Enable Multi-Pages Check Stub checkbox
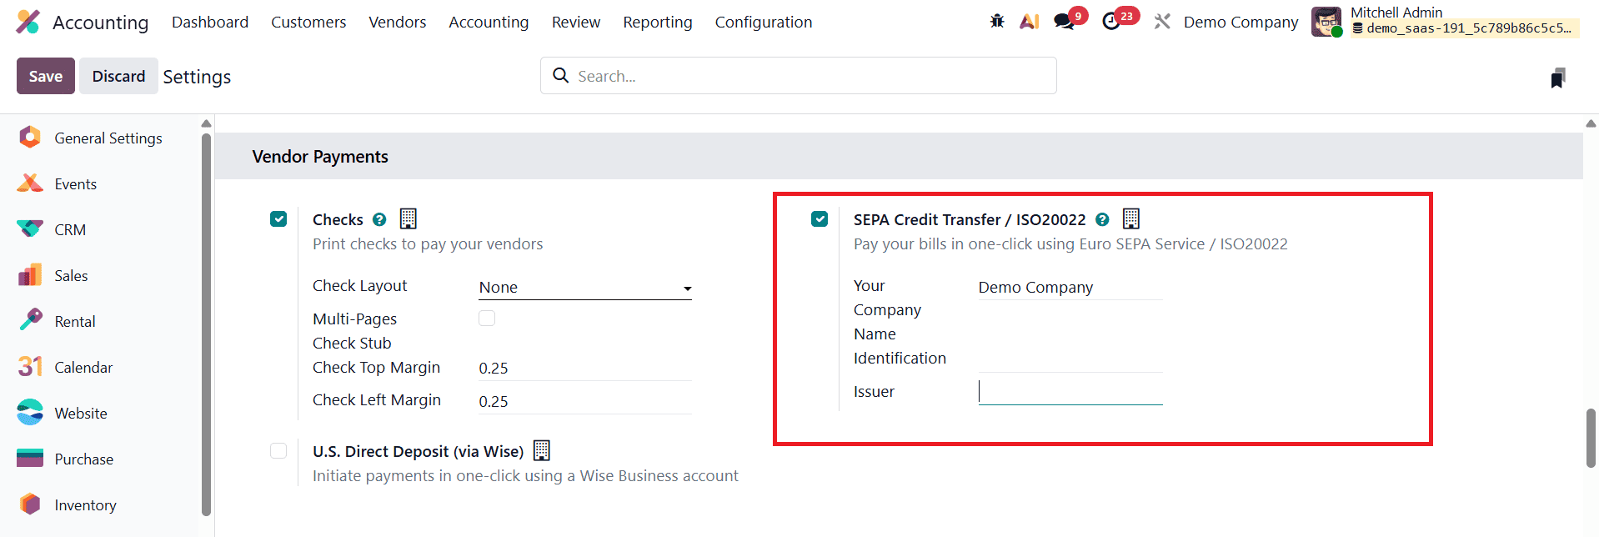This screenshot has height=537, width=1599. [x=487, y=318]
